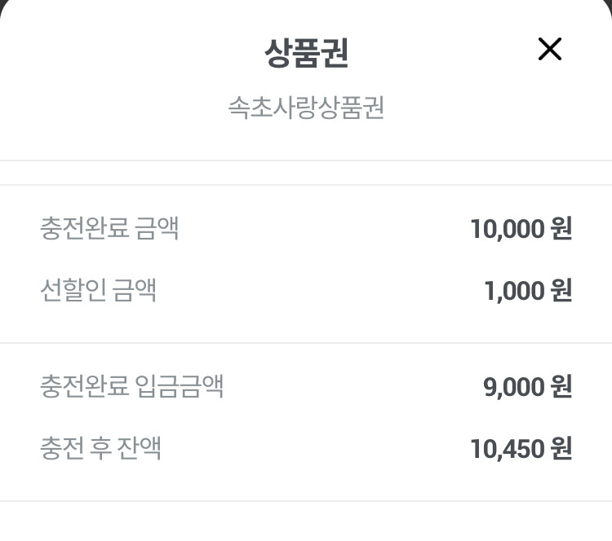Screen dimensions: 612x541
Task: Tap the 원 unit after 9,000
Action: click(x=561, y=386)
